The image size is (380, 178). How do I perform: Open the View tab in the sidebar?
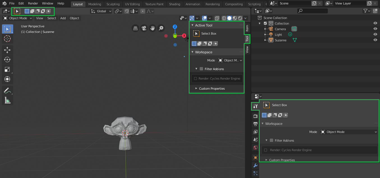pos(247,50)
